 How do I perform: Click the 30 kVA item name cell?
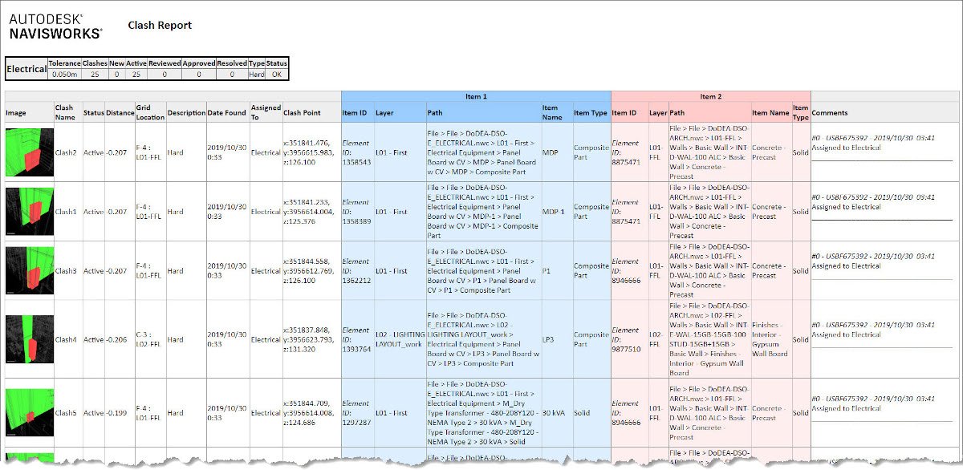point(555,413)
